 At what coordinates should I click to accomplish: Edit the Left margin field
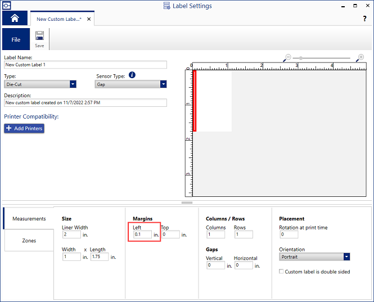tap(142, 235)
